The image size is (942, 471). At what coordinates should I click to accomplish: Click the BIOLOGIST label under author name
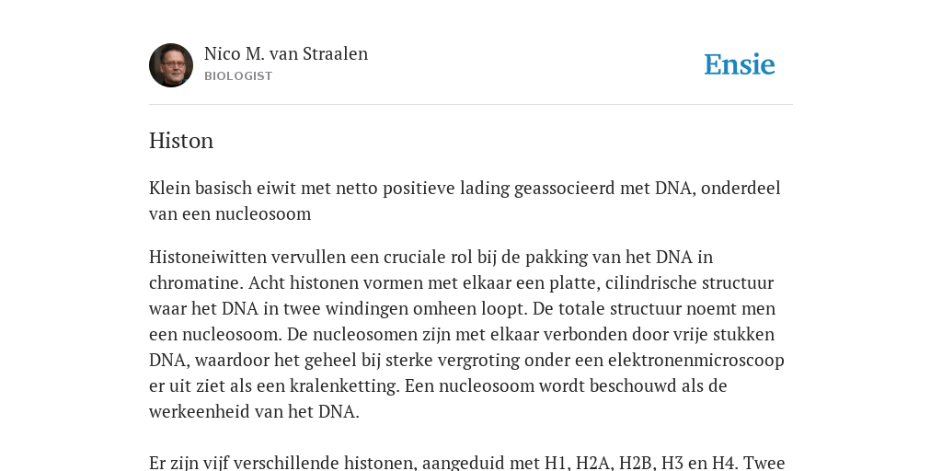pos(238,76)
